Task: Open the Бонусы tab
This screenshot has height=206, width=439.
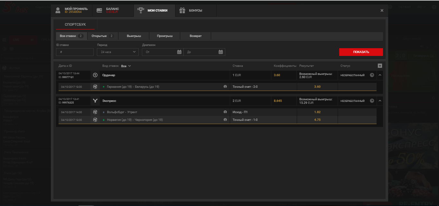Action: tap(195, 10)
